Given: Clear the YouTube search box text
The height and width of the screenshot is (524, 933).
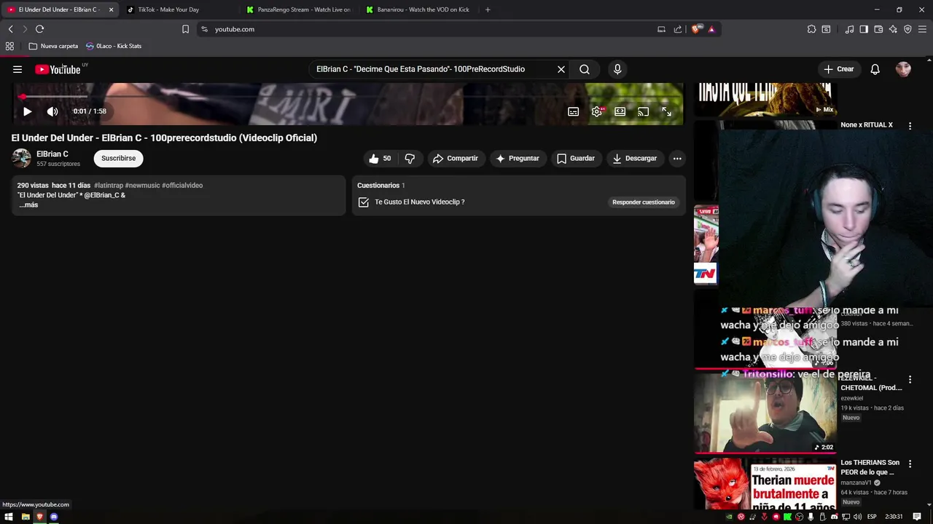Looking at the screenshot, I should 561,69.
